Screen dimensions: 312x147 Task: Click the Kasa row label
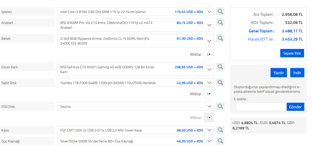(5, 130)
